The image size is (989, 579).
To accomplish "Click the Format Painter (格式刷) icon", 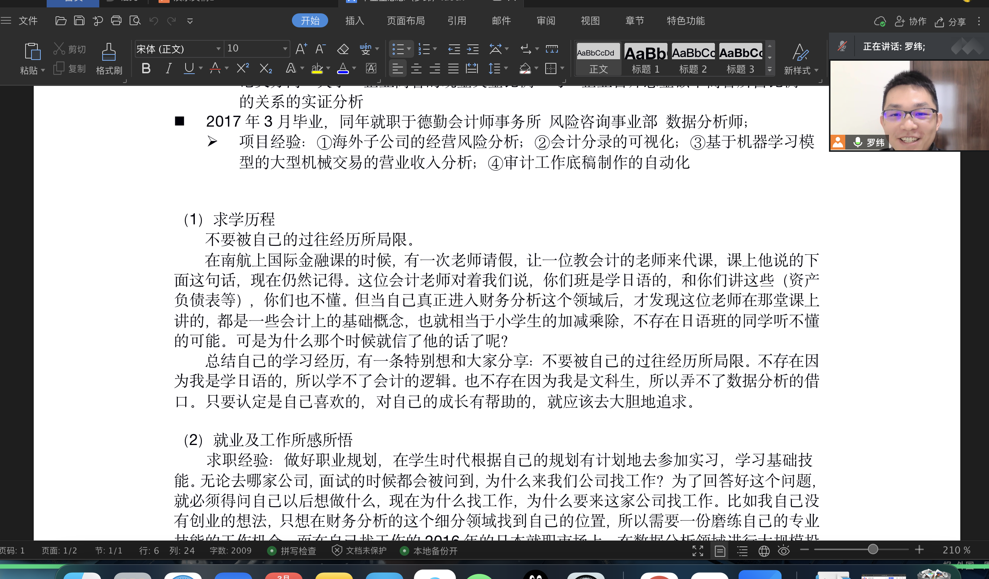I will (x=109, y=52).
